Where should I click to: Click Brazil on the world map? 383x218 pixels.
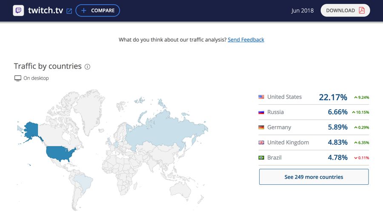tap(84, 182)
